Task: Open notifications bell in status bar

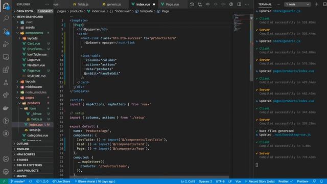Action: [x=321, y=181]
